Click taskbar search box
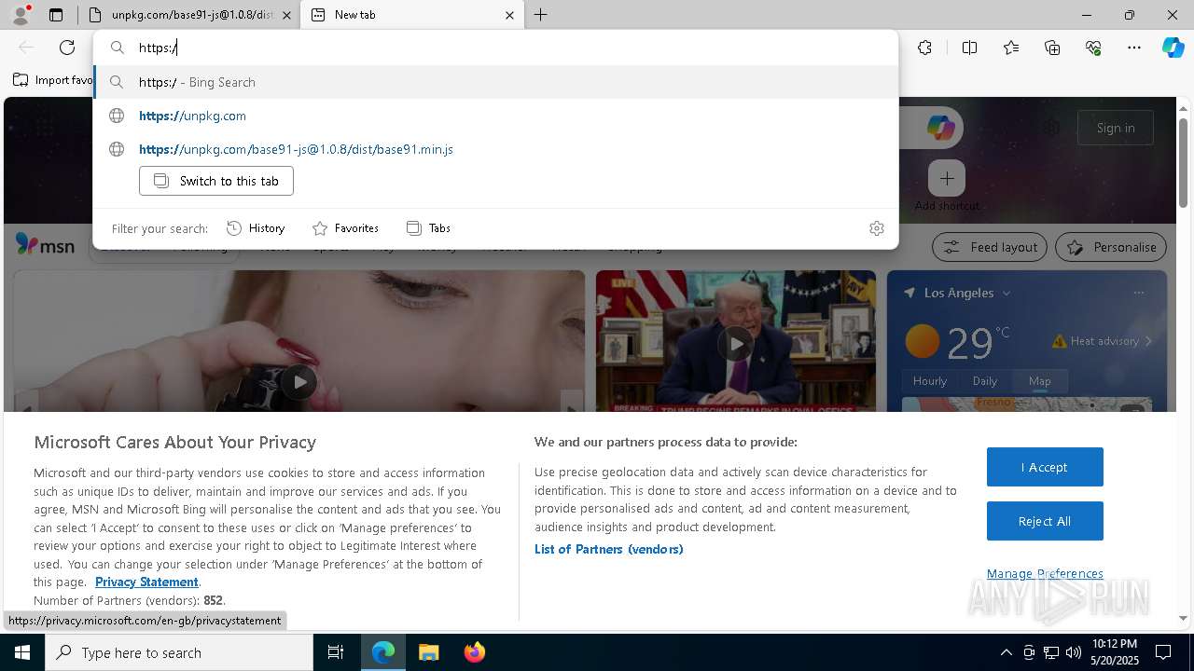This screenshot has width=1194, height=671. click(x=179, y=652)
